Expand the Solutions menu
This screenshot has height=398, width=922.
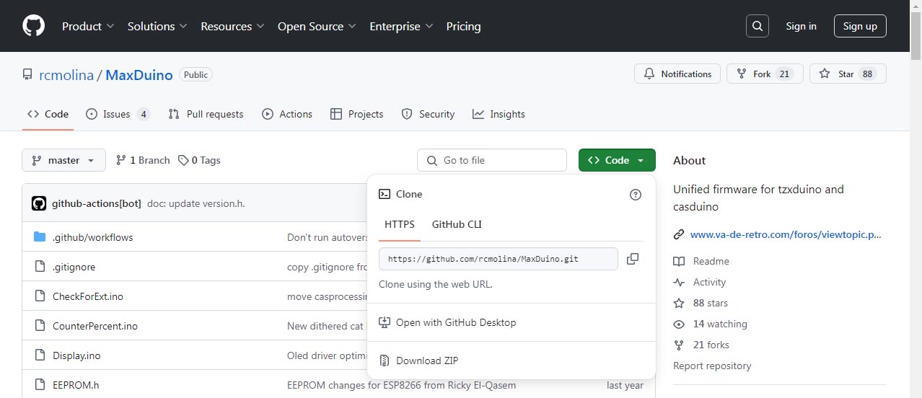pyautogui.click(x=157, y=26)
